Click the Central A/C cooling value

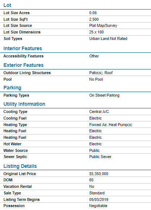(x=99, y=112)
